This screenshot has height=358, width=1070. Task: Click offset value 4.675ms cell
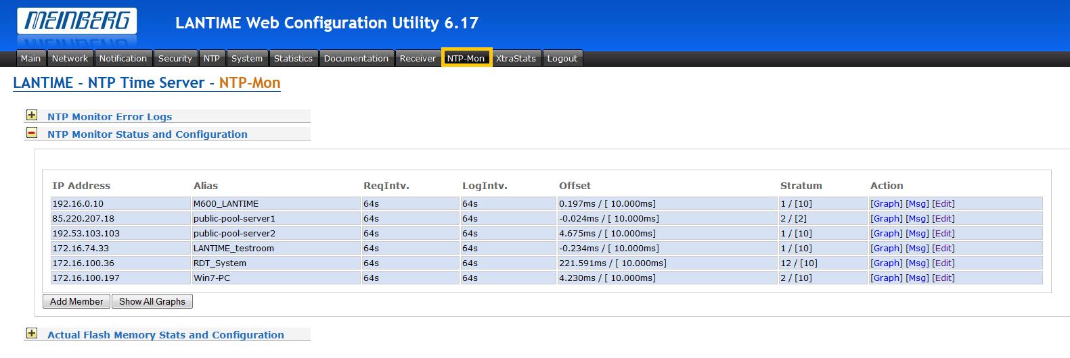point(667,233)
